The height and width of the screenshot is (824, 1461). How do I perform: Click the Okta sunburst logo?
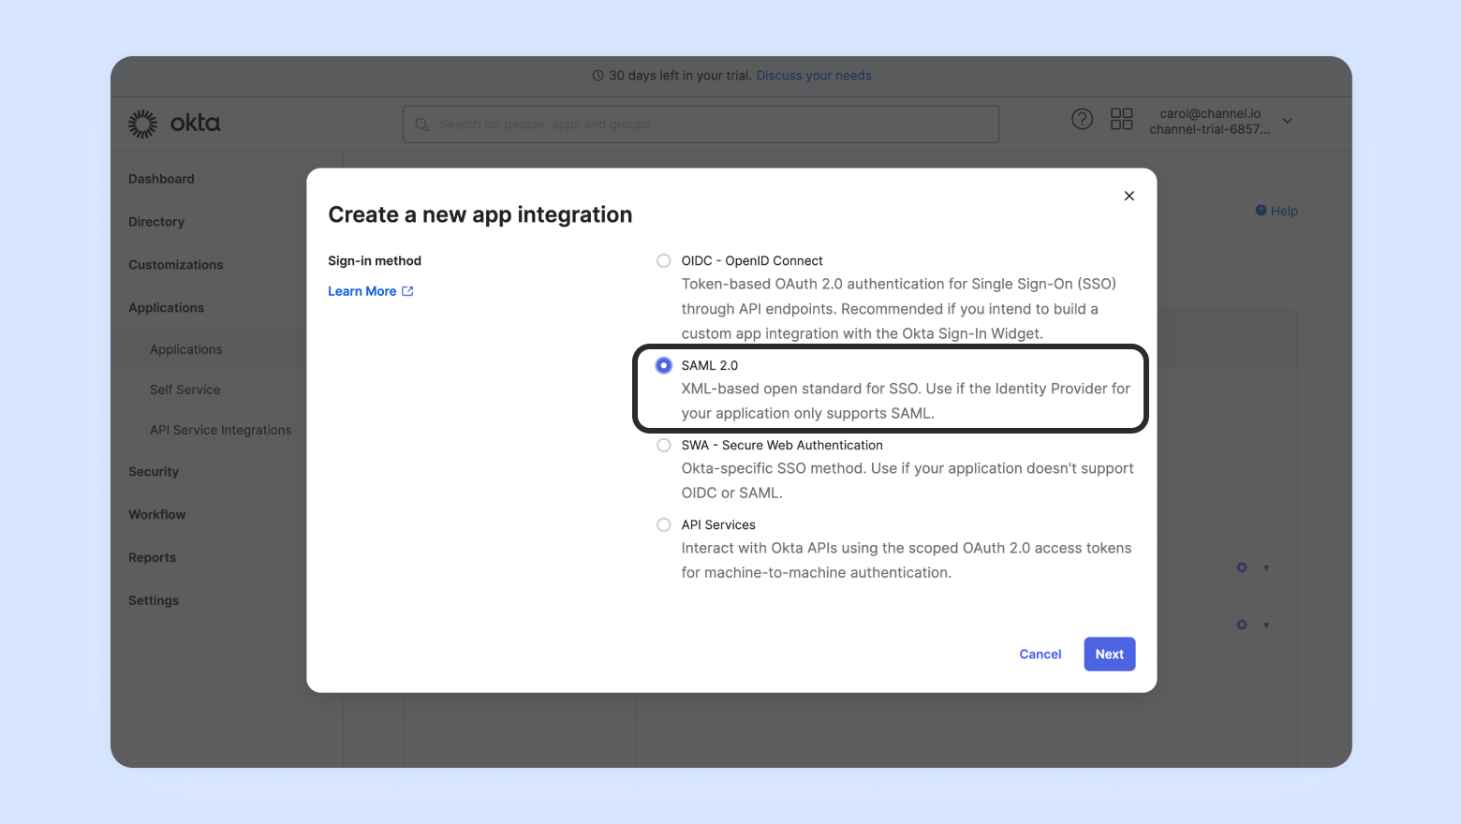142,124
